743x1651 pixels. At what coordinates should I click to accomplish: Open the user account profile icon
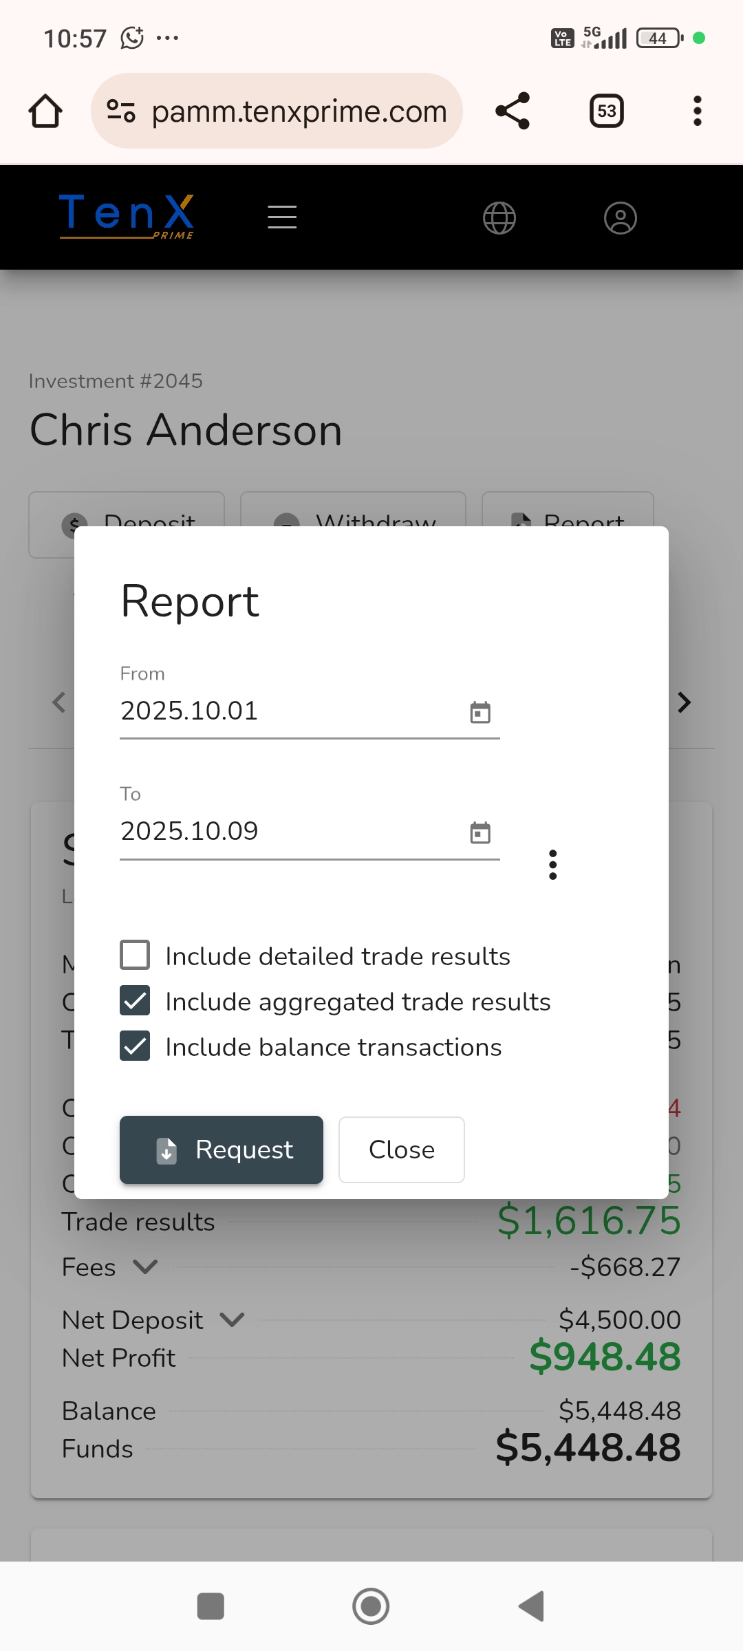620,218
